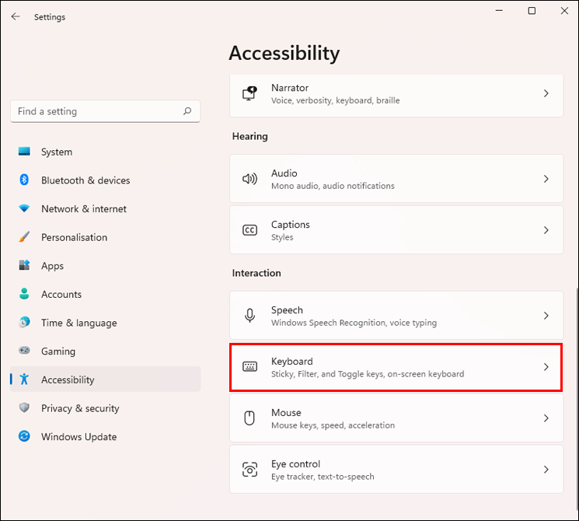Click the Find a setting search box
The image size is (579, 521).
(x=97, y=111)
